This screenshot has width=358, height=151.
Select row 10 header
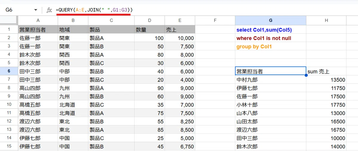9,105
